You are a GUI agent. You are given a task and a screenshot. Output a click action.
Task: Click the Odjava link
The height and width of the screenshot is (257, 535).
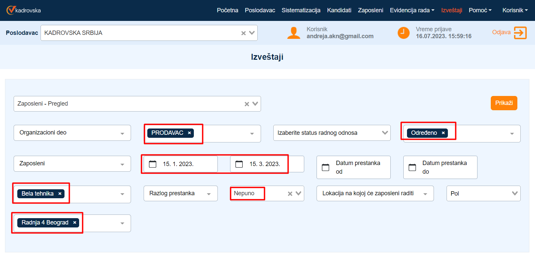pos(501,32)
